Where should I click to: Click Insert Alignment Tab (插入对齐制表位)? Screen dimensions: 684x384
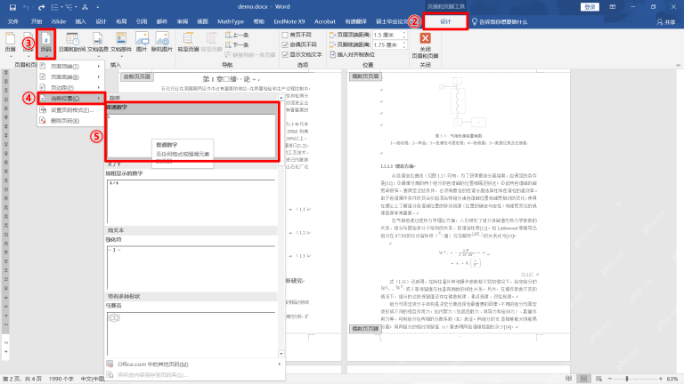(x=353, y=54)
